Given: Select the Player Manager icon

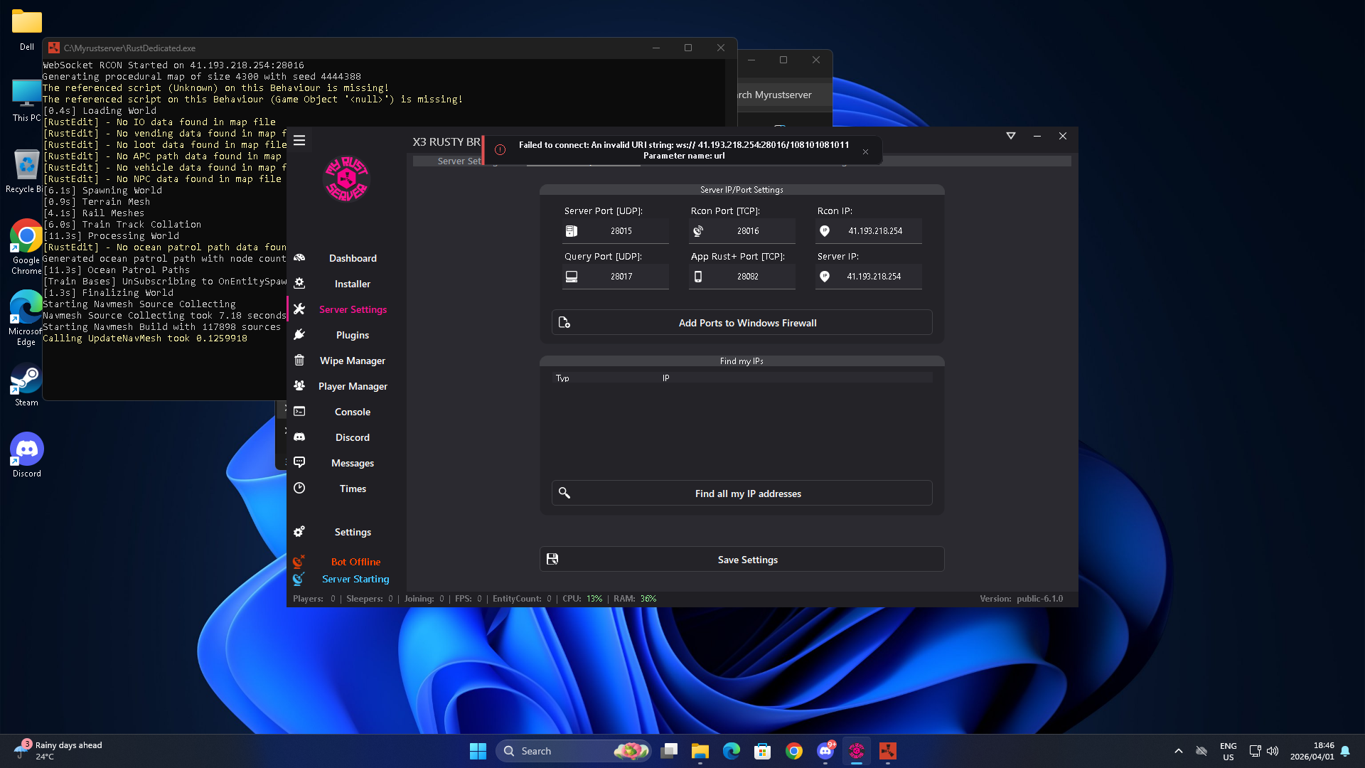Looking at the screenshot, I should coord(299,386).
